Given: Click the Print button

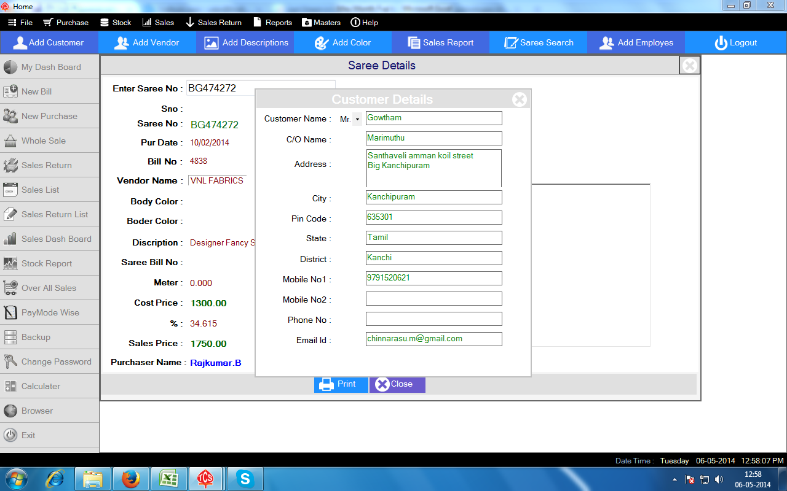Looking at the screenshot, I should click(341, 384).
